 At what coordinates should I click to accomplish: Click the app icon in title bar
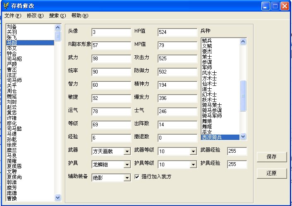pyautogui.click(x=6, y=6)
